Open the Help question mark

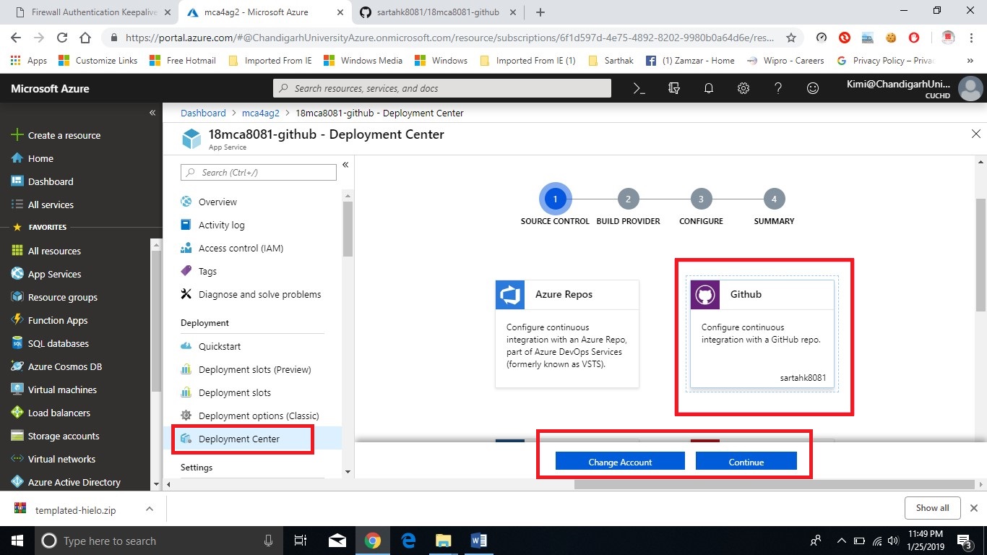click(778, 88)
